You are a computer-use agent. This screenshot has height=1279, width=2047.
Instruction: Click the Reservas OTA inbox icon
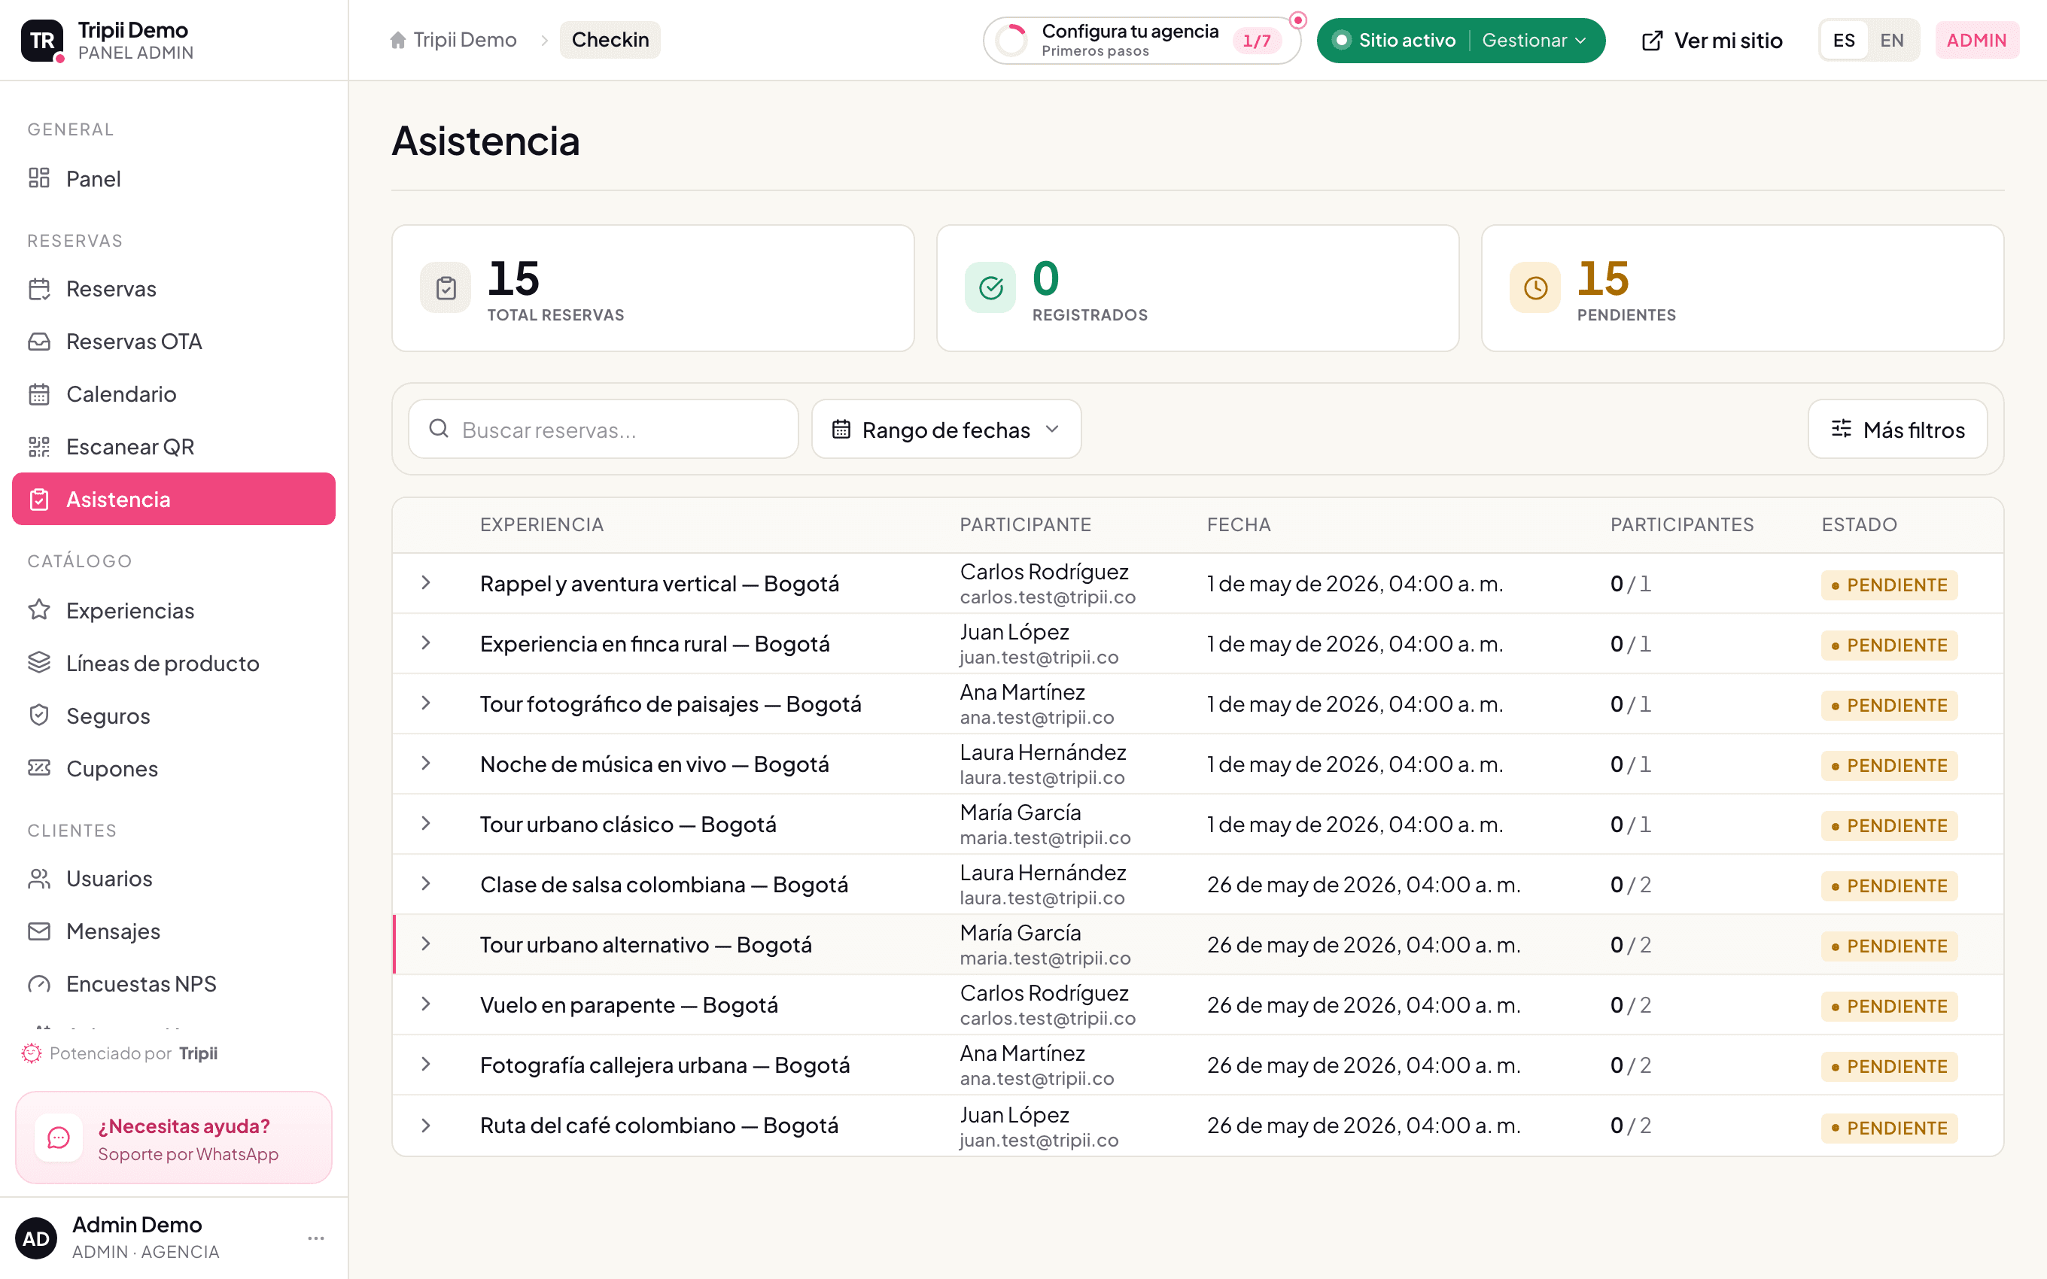[x=39, y=342]
